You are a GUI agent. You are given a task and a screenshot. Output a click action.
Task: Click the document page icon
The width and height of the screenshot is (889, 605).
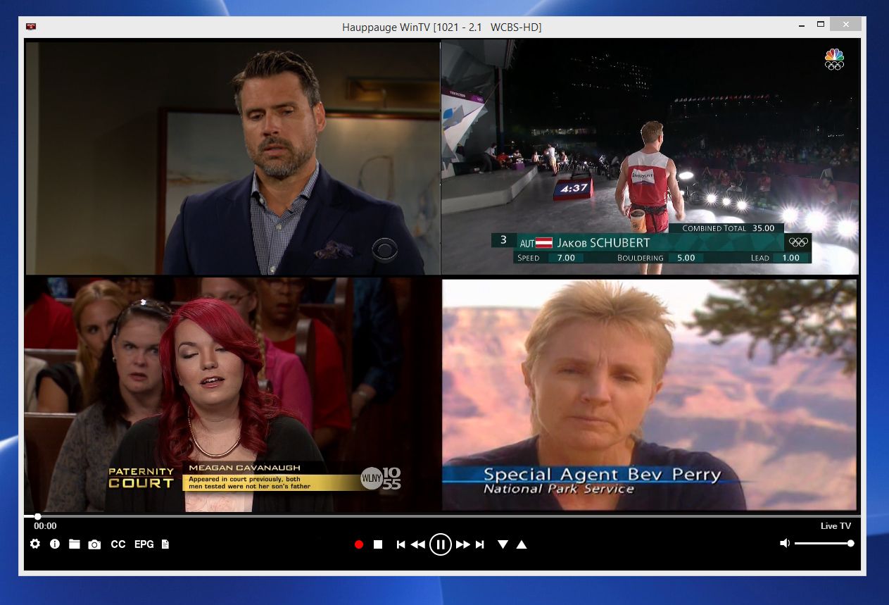165,544
